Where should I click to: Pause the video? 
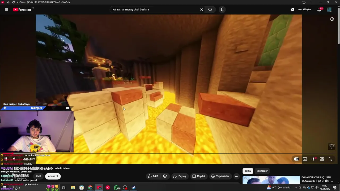[6, 159]
